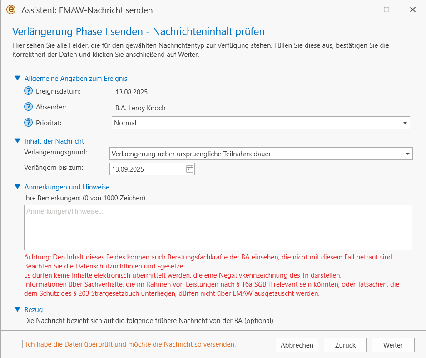Click the help icon next to Ereignisdatum
426x358 pixels.
coord(29,91)
